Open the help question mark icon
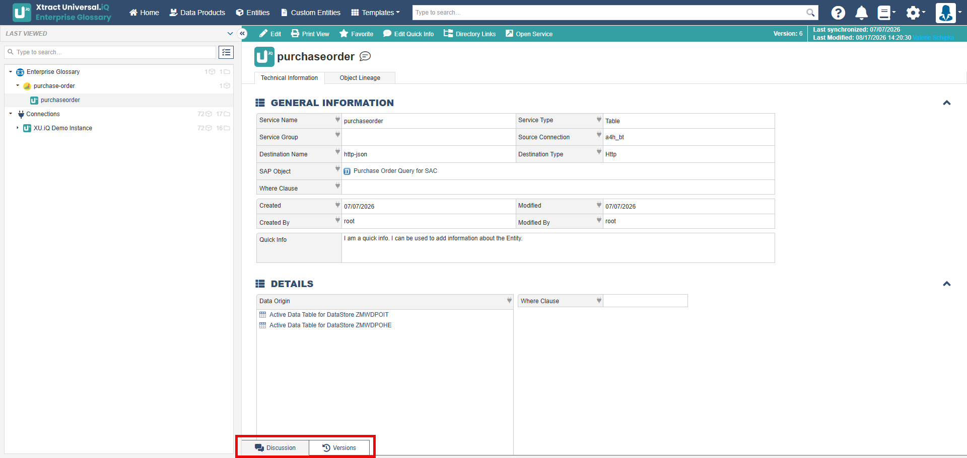967x458 pixels. pos(838,13)
